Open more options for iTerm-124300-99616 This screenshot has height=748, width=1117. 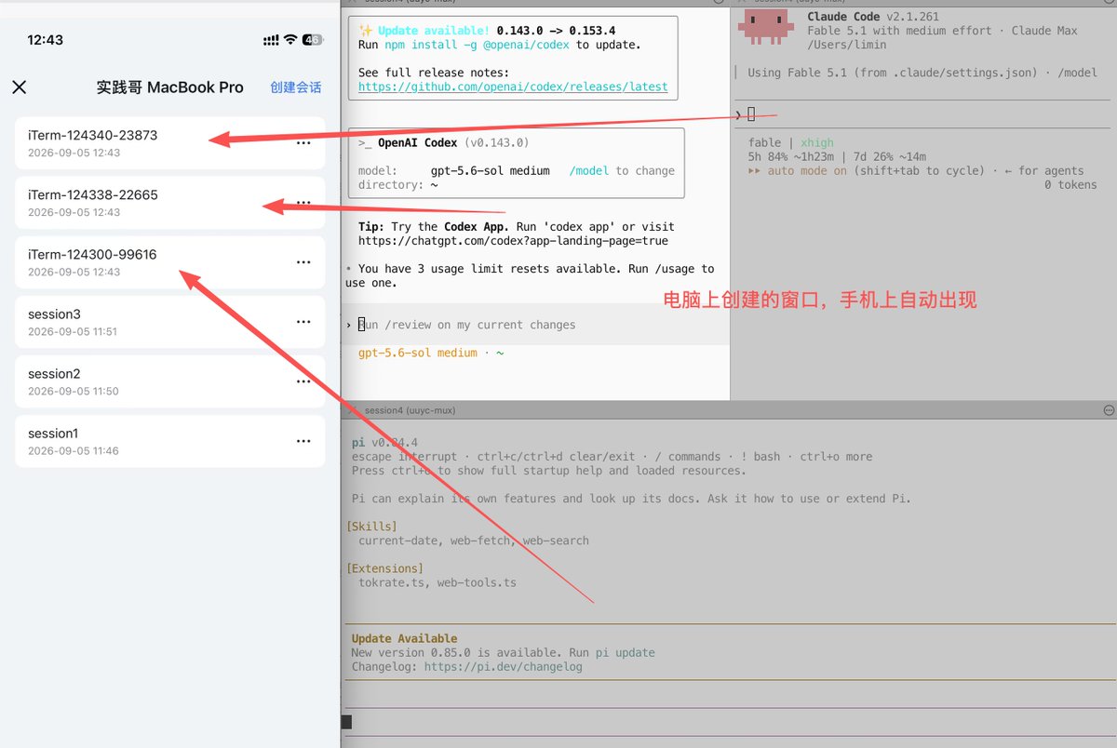pyautogui.click(x=303, y=262)
